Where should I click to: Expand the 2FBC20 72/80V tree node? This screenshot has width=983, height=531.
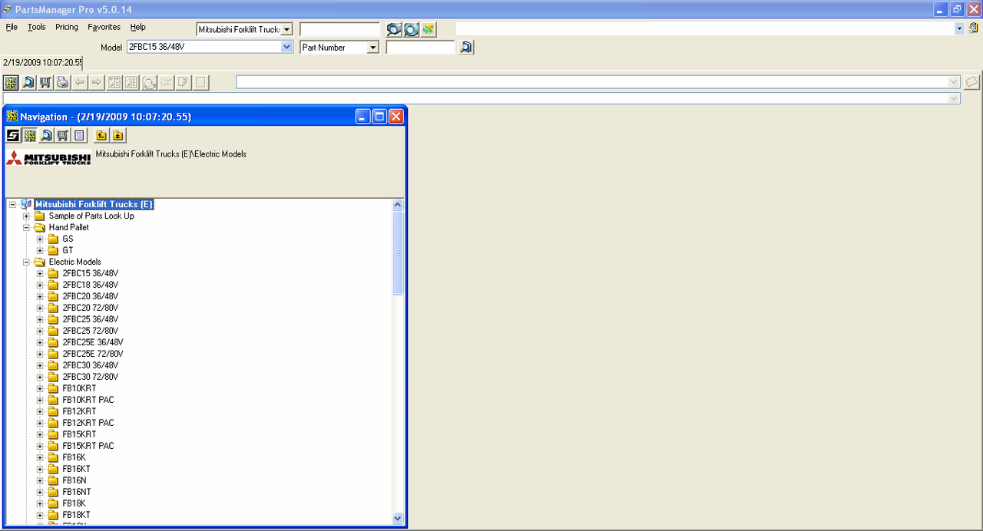41,308
